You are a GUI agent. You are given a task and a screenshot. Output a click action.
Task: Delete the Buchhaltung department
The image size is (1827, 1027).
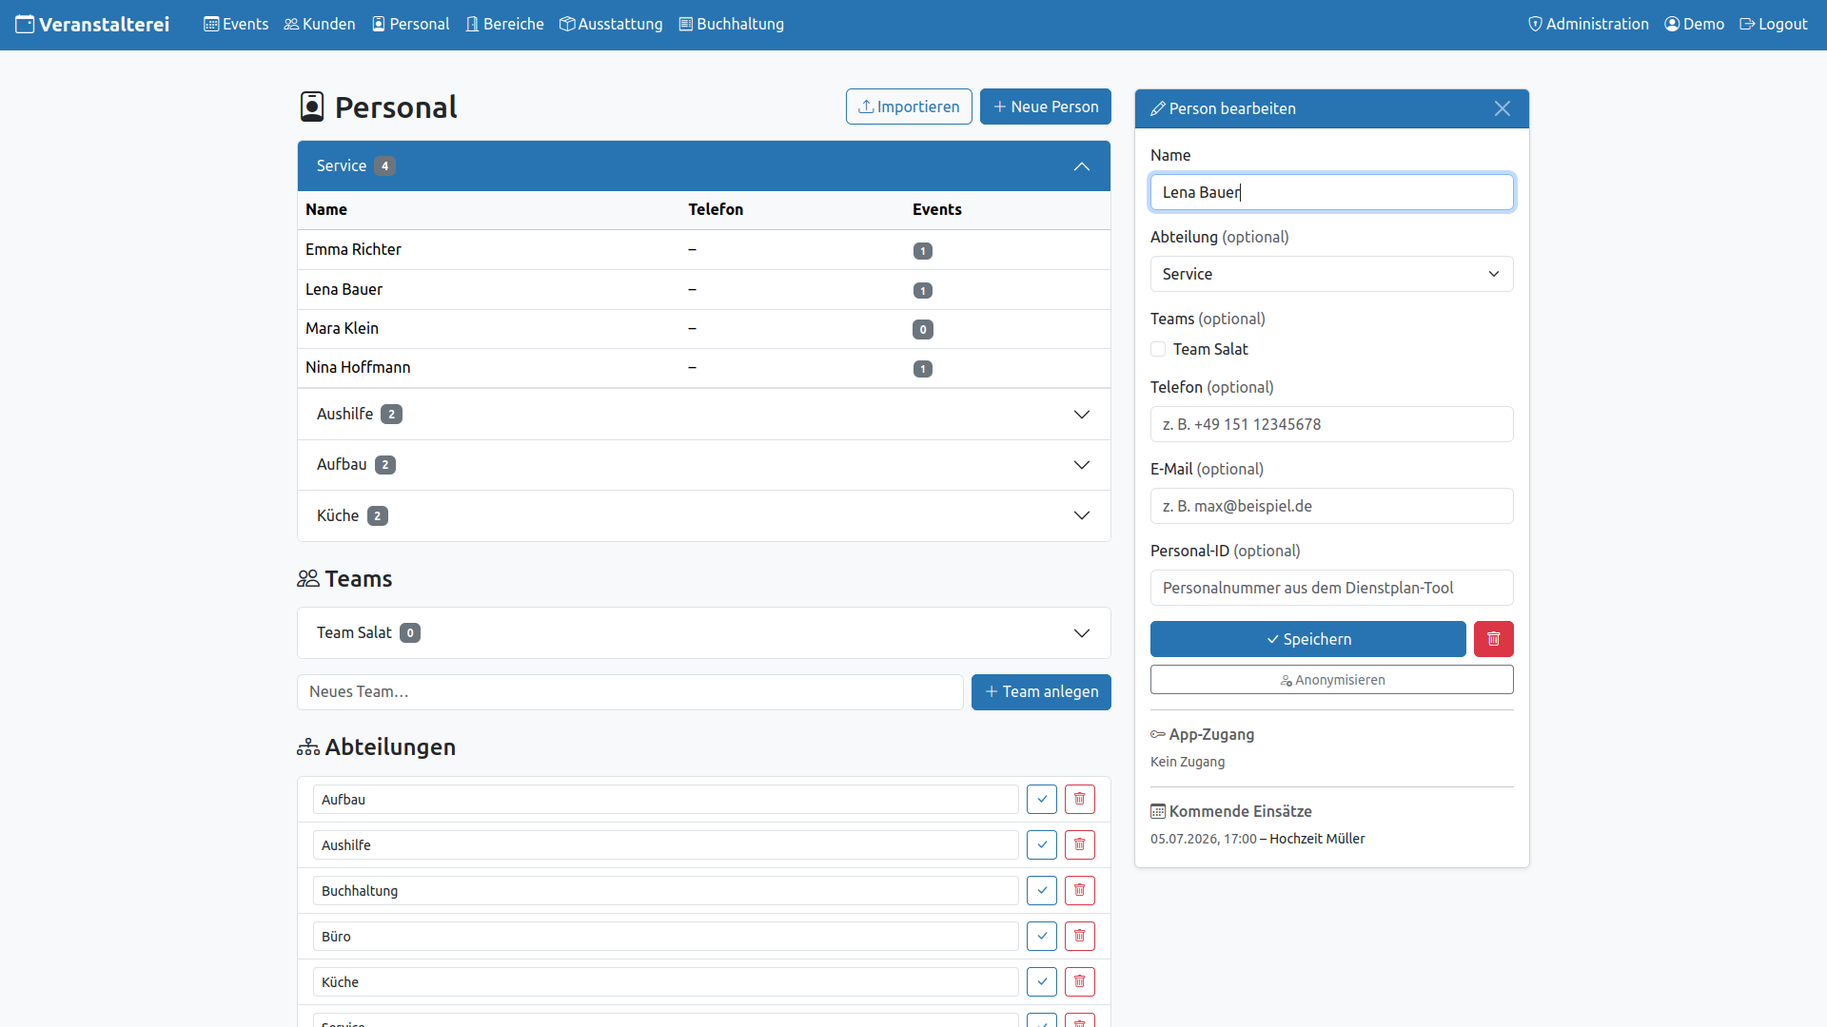1080,890
